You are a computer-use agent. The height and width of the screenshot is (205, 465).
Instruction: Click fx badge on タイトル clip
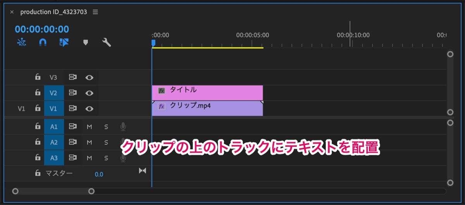coord(162,91)
